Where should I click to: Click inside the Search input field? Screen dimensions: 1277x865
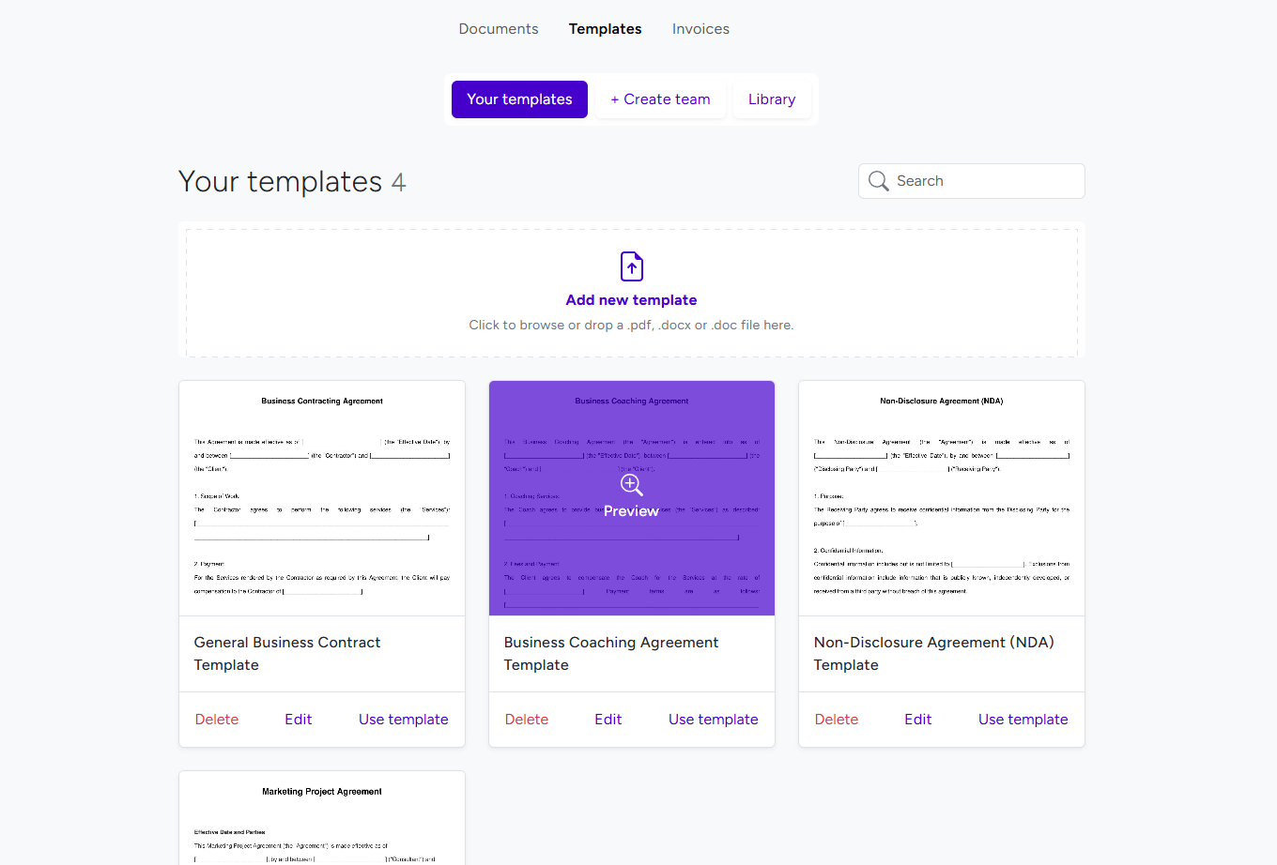977,180
